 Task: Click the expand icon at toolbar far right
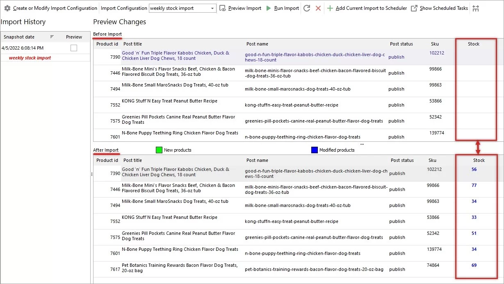tap(477, 8)
